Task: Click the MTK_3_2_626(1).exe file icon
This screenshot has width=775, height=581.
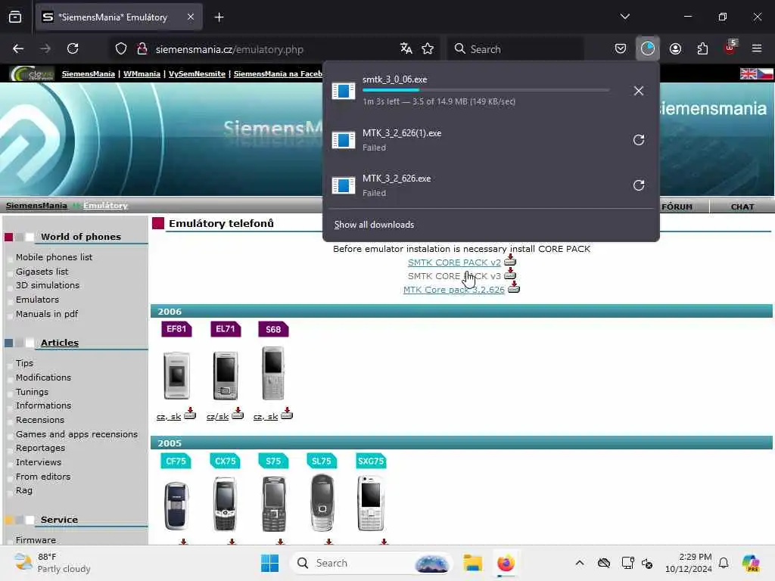Action: point(344,140)
